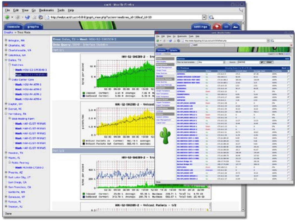Click the Graphs breadcrumb link in rear window
The height and width of the screenshot is (222, 295).
pyautogui.click(x=8, y=32)
